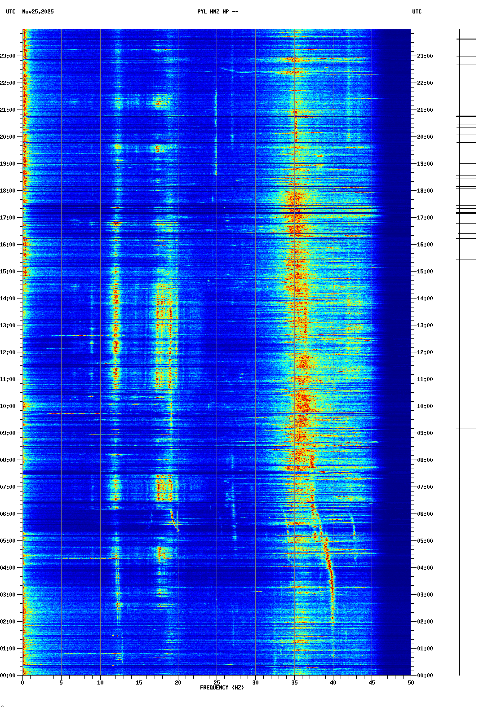Image resolution: width=479 pixels, height=711 pixels.
Task: Click the UTC label at top left
Action: pyautogui.click(x=11, y=12)
